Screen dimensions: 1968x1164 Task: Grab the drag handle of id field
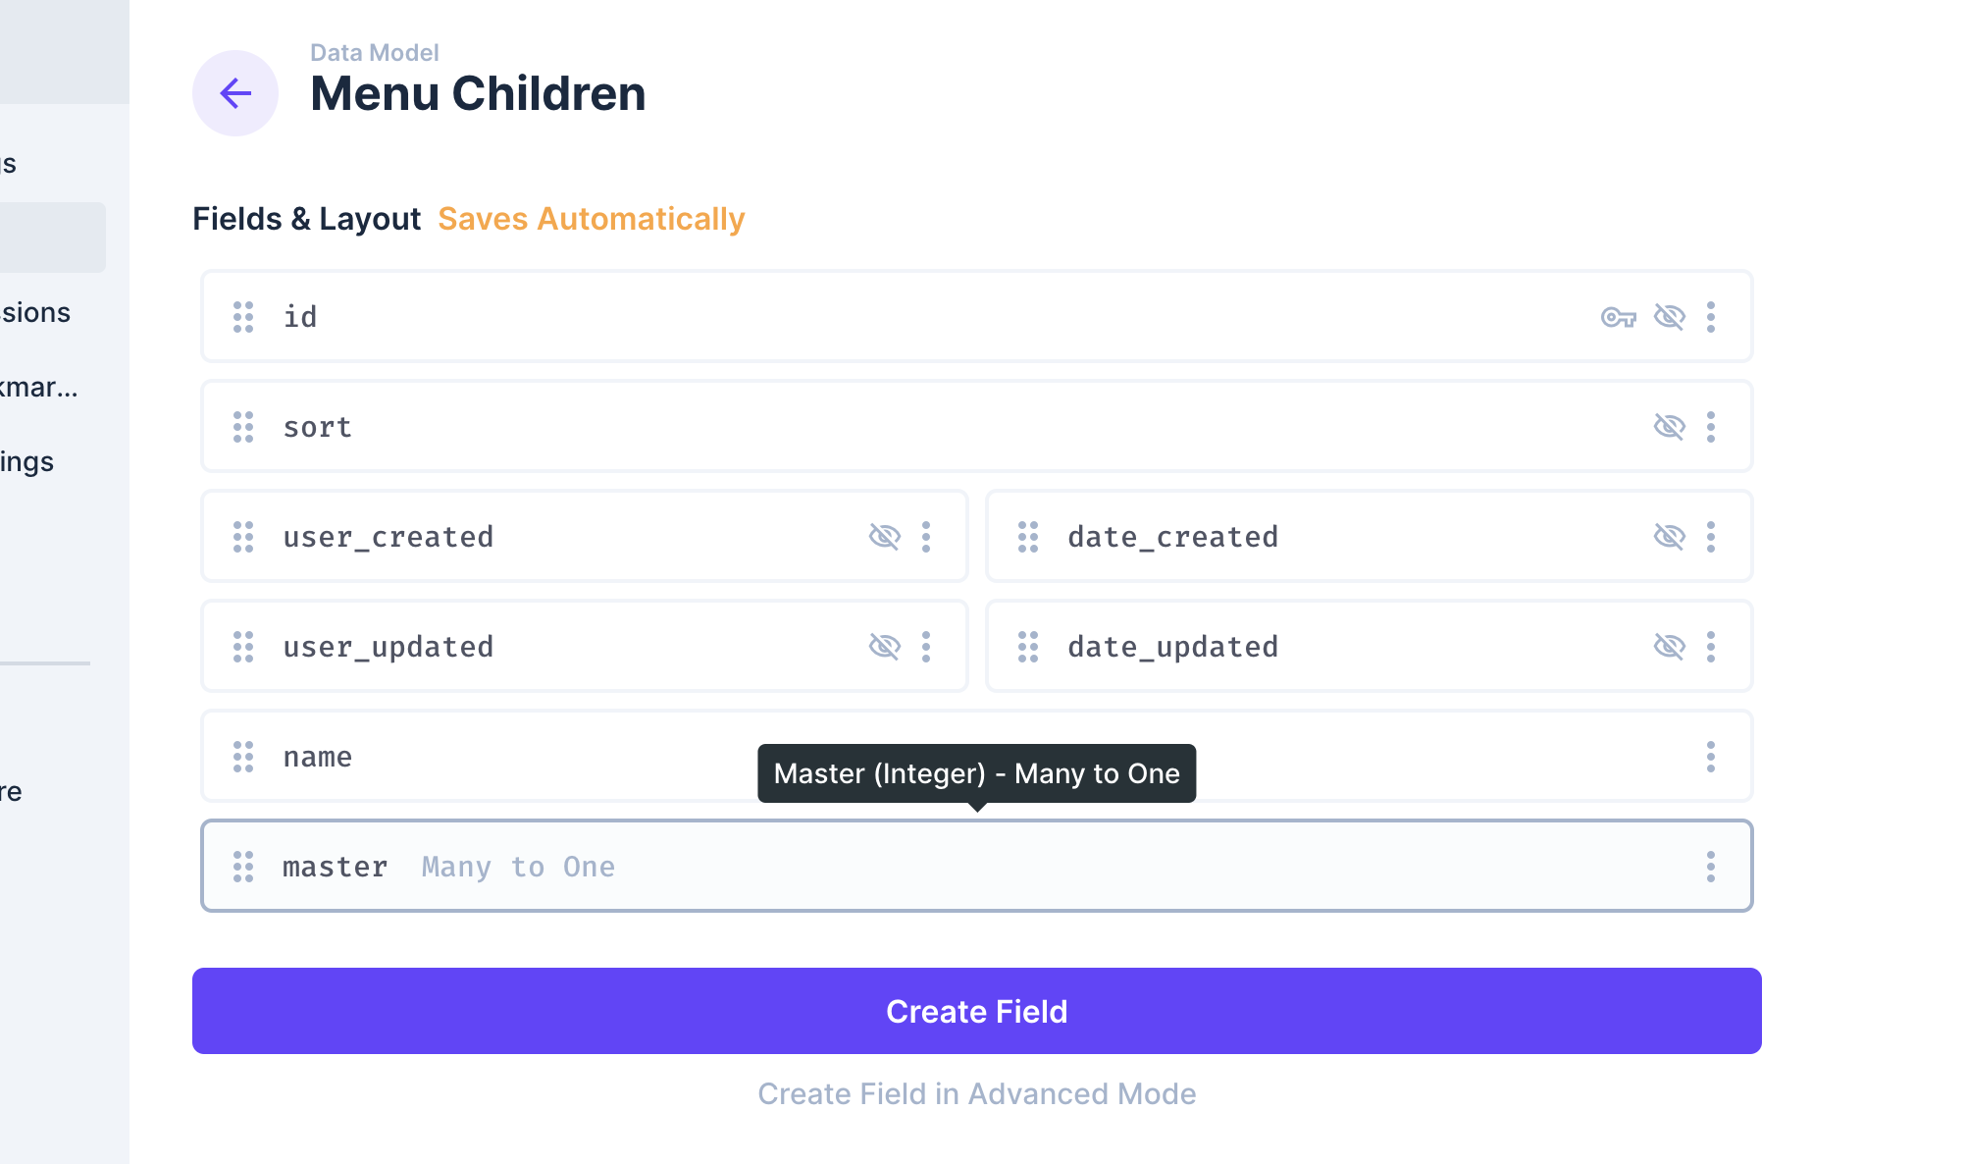coord(243,317)
